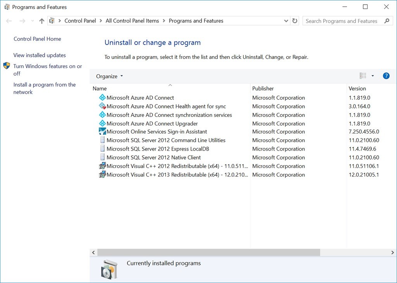Click the scroll right arrow
Image resolution: width=397 pixels, height=283 pixels.
(392, 252)
